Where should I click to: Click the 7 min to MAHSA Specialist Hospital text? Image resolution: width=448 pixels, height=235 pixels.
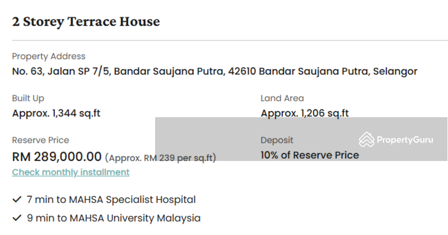[x=111, y=199]
